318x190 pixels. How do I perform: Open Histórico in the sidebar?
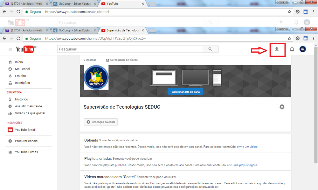21,99
